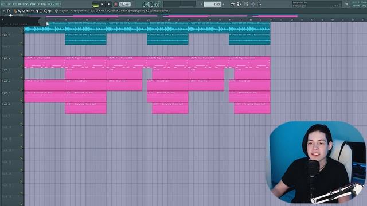
Task: Open the snap selector showing 'step'
Action: click(x=213, y=4)
